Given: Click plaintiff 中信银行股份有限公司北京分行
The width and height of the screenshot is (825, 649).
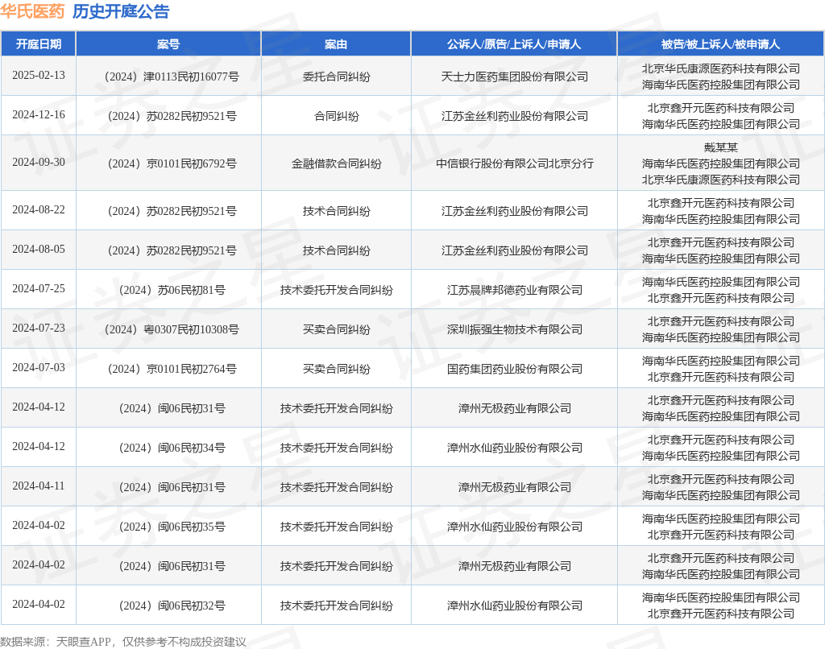Looking at the screenshot, I should tap(515, 163).
